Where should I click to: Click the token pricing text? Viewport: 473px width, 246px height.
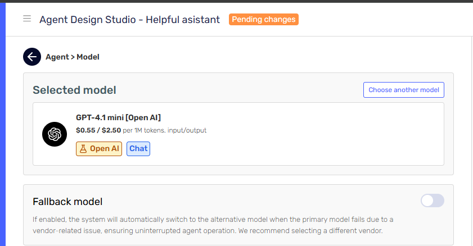click(x=141, y=130)
